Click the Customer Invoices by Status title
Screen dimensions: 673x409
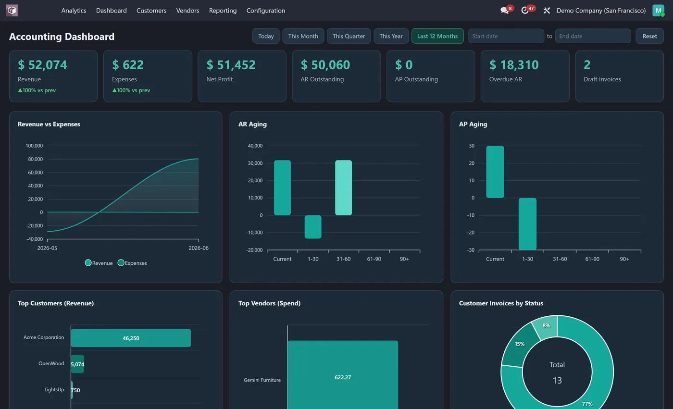tap(501, 303)
